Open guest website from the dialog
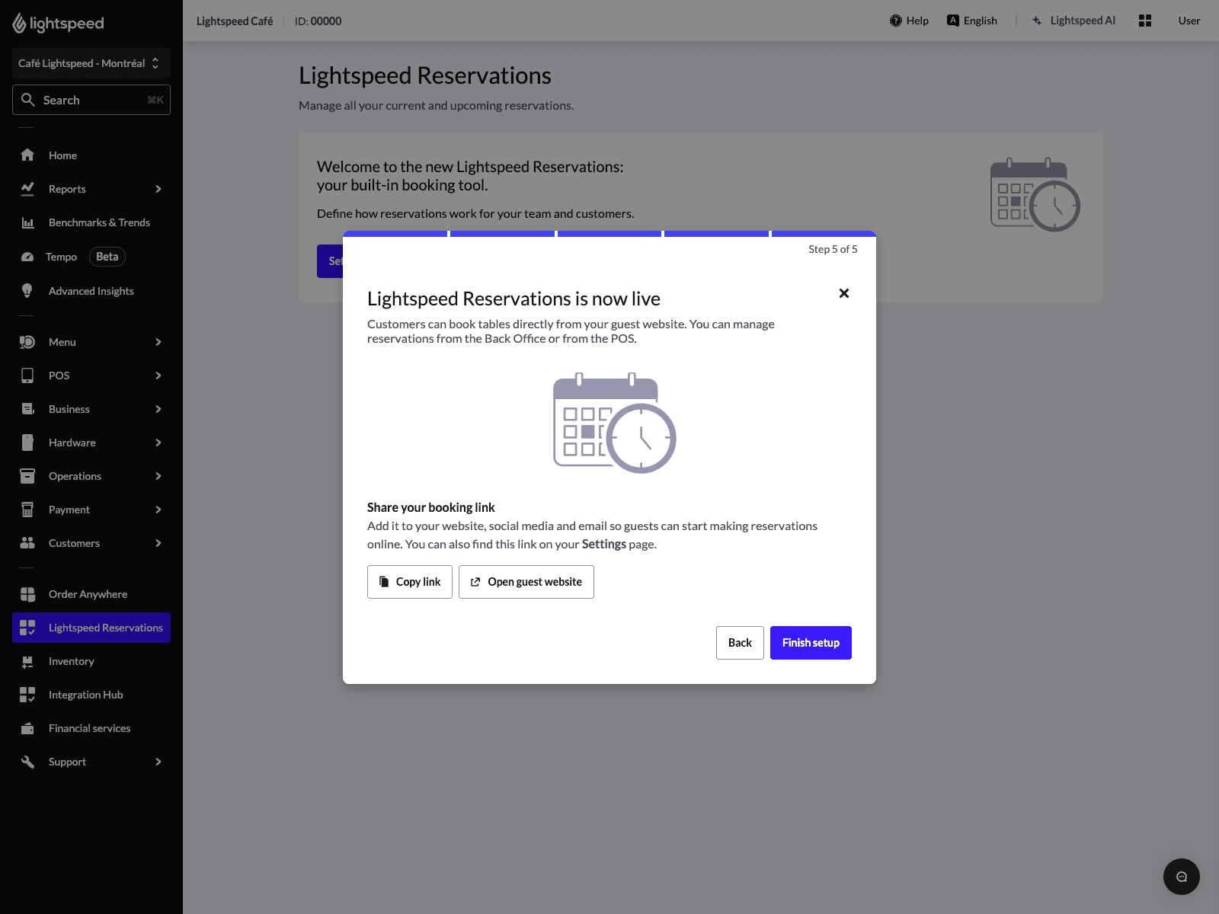 tap(526, 581)
